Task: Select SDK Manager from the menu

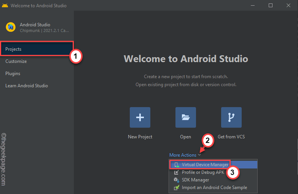Action: click(213, 180)
